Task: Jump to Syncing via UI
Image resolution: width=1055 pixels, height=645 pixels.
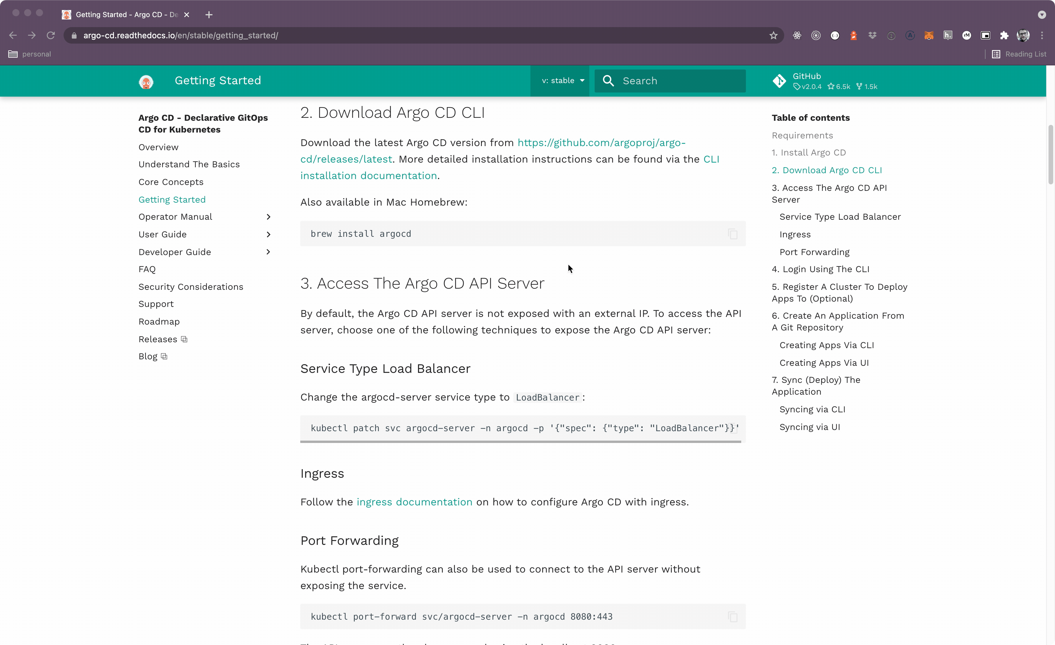Action: 809,427
